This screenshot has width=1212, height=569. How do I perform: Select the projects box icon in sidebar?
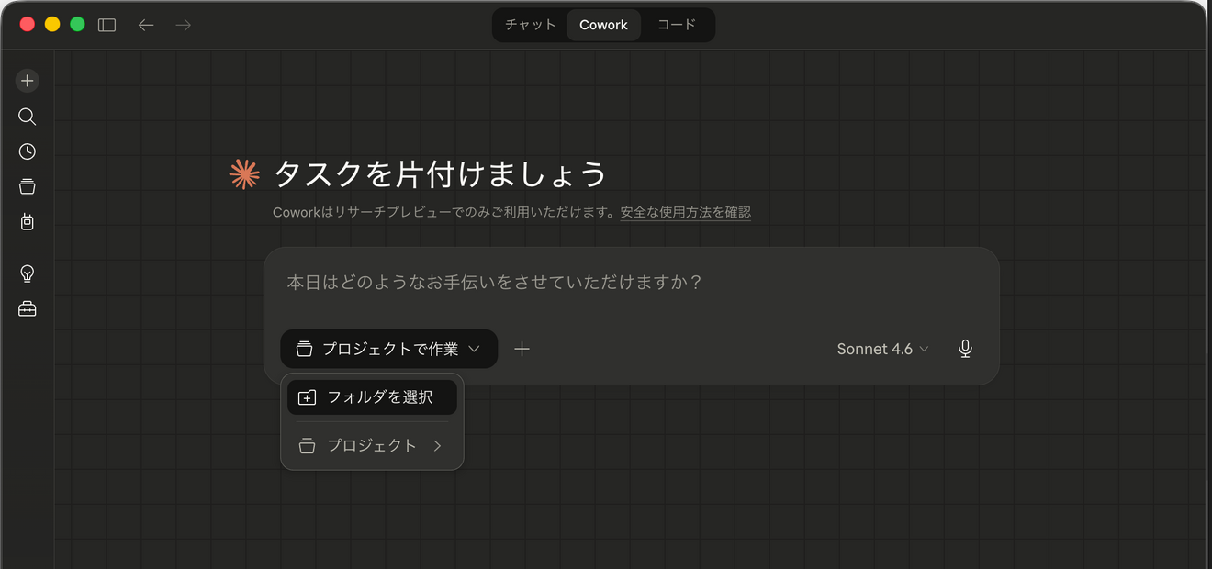pos(27,185)
